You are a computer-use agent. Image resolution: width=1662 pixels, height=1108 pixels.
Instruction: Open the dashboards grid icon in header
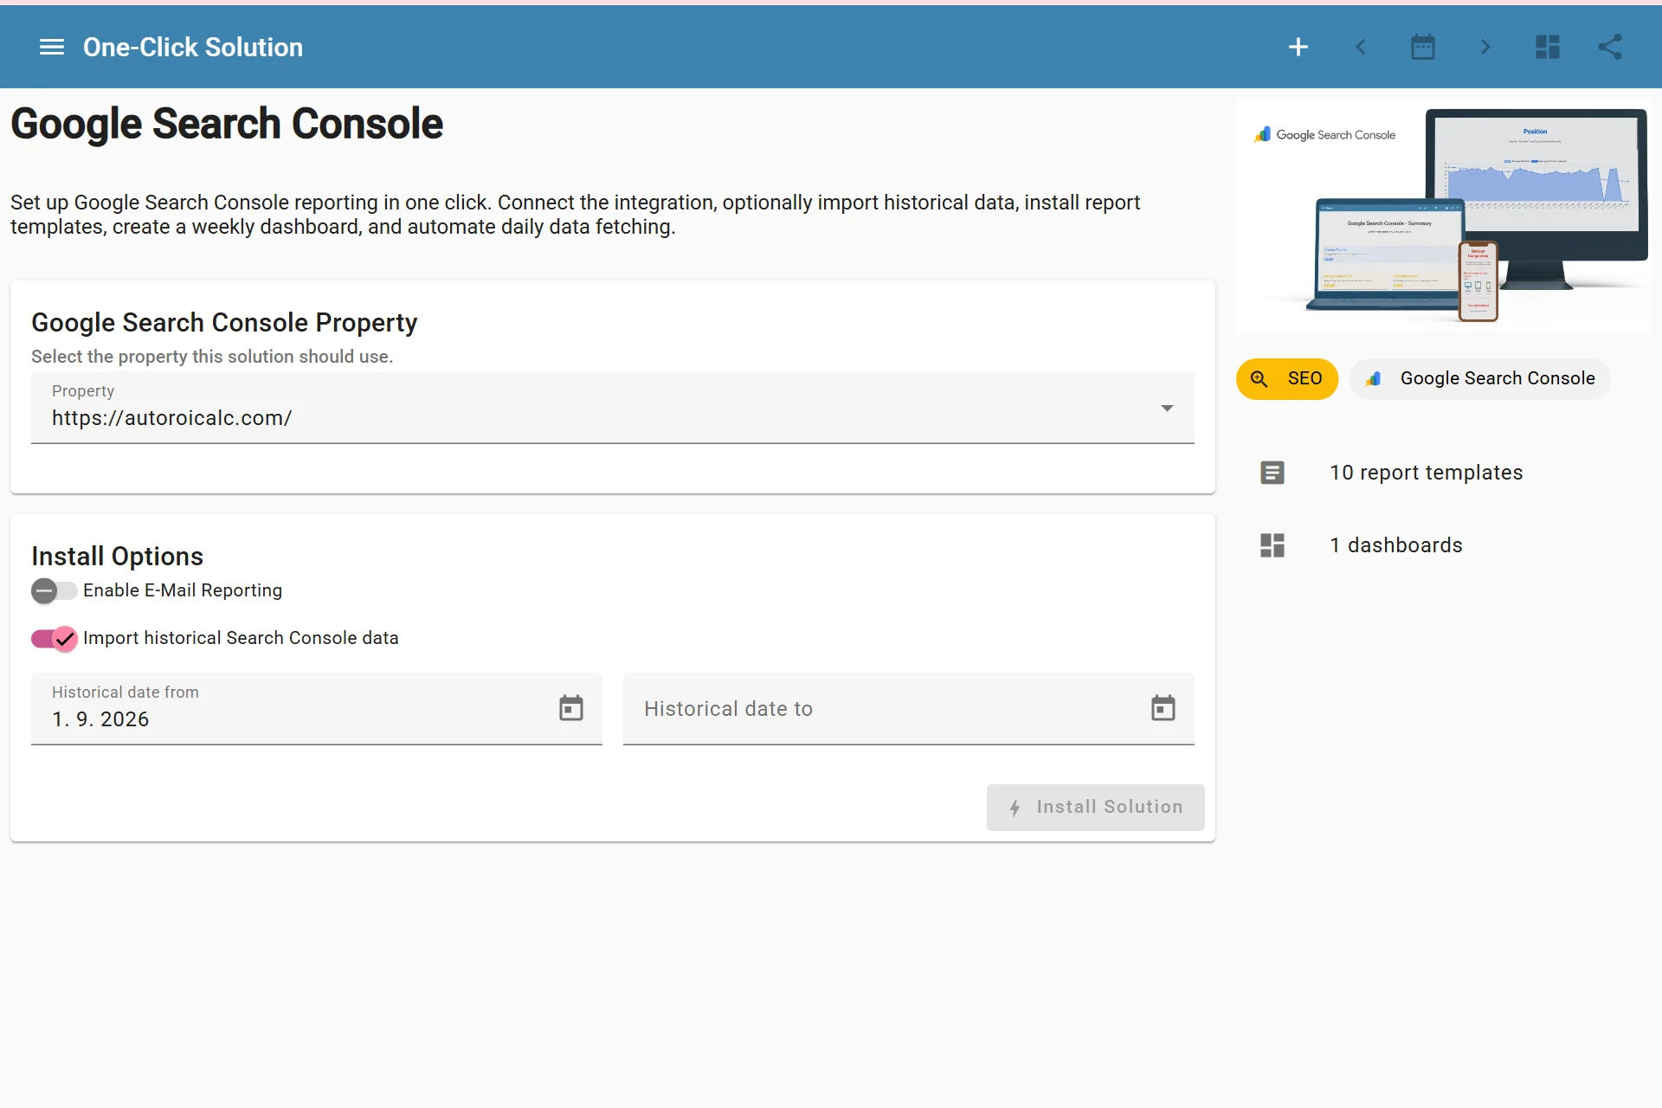[1548, 47]
